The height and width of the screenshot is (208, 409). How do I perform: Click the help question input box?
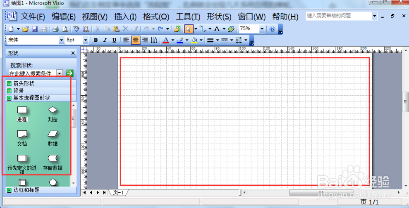[339, 16]
